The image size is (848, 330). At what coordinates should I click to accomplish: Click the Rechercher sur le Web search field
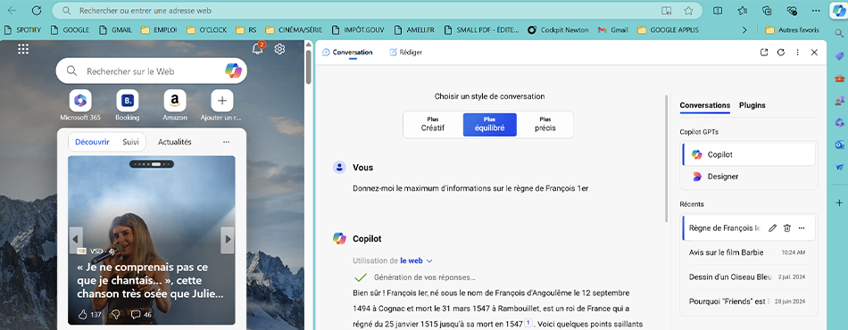pyautogui.click(x=152, y=70)
